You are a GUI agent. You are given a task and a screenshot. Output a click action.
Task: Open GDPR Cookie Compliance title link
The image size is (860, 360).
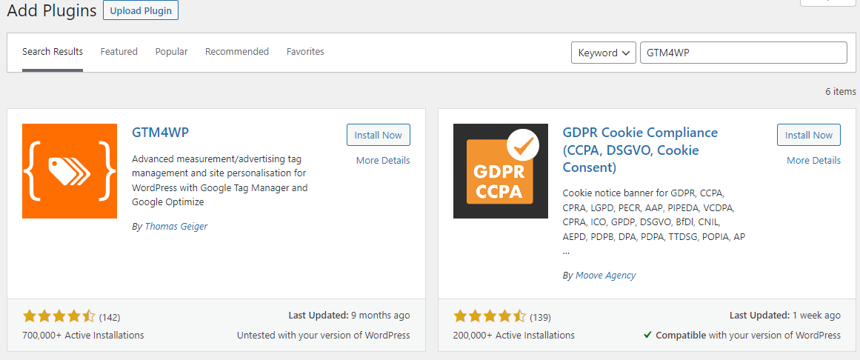click(x=640, y=150)
